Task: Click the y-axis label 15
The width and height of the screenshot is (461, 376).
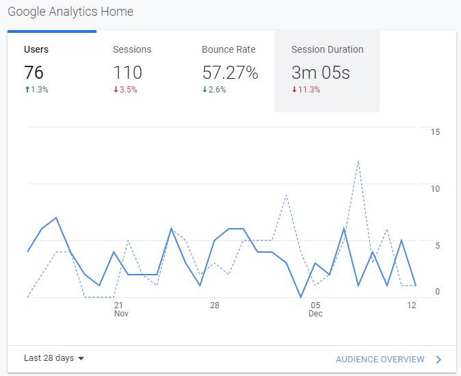Action: (435, 132)
